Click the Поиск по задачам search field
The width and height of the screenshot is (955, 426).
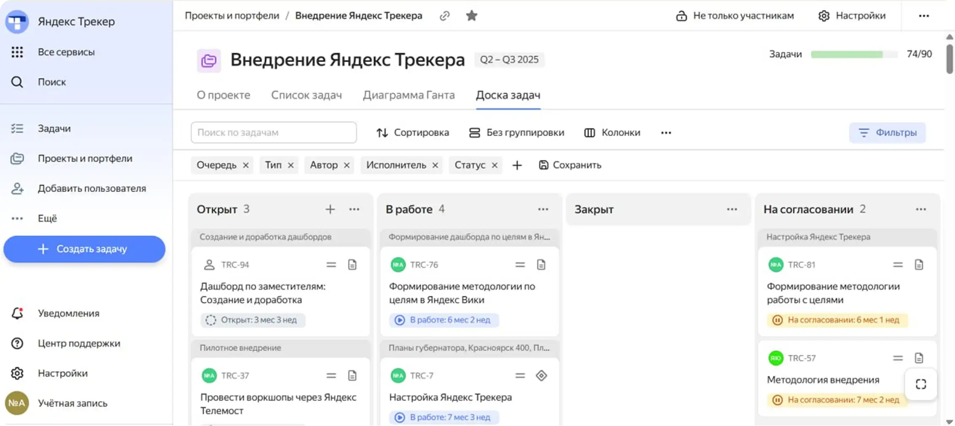point(274,133)
